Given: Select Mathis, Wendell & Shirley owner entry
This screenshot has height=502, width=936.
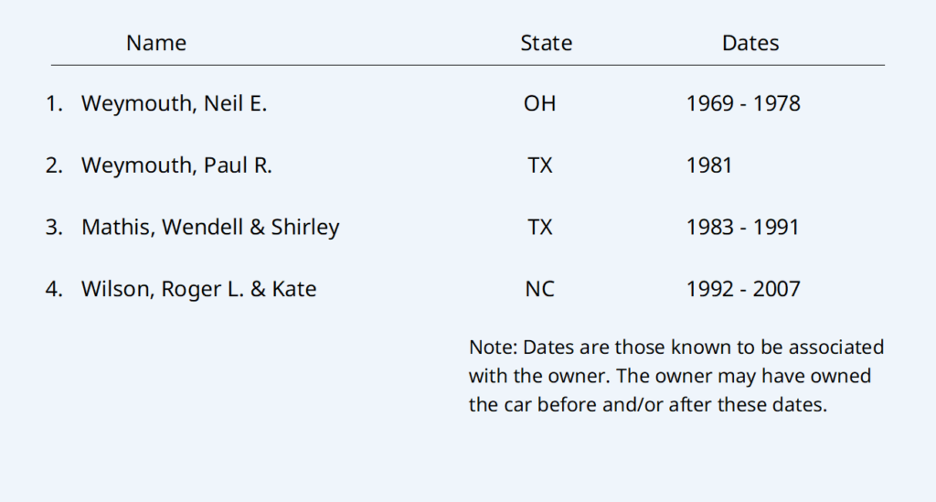Looking at the screenshot, I should tap(210, 228).
